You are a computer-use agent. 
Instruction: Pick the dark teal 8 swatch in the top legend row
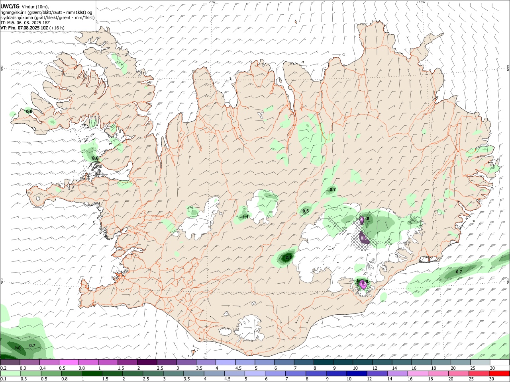pos(324,363)
